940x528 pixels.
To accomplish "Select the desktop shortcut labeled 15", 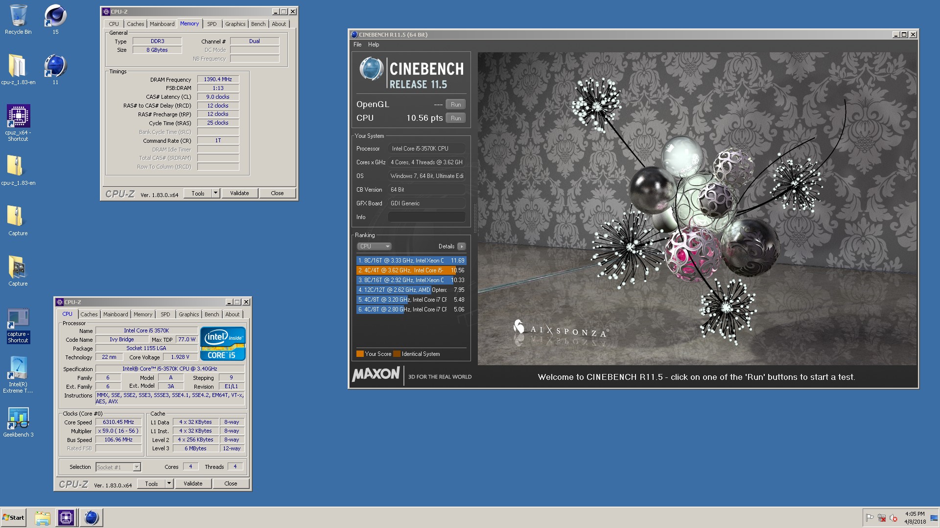I will 55,20.
